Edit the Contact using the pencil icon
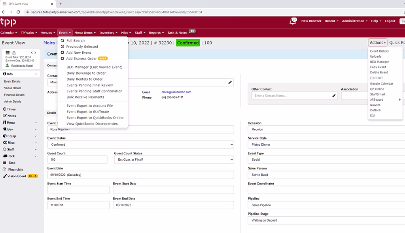Image resolution: width=405 pixels, height=233 pixels. [x=230, y=82]
